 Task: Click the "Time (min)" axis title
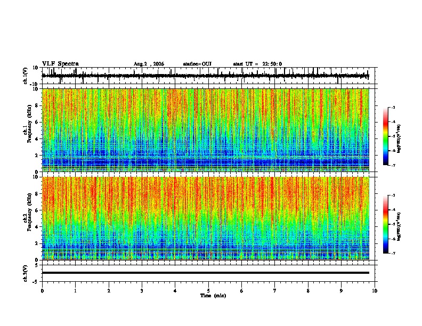coord(213,296)
